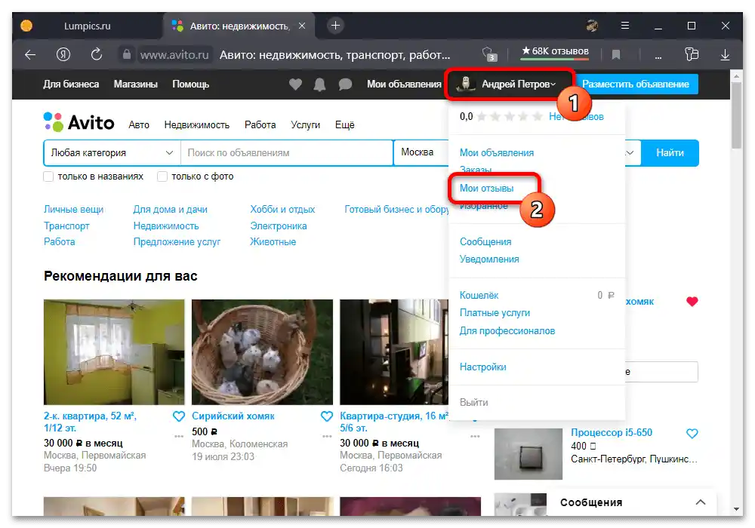Click the browser profile avatar icon in title bar
Screen dimensions: 755x528
[x=592, y=26]
